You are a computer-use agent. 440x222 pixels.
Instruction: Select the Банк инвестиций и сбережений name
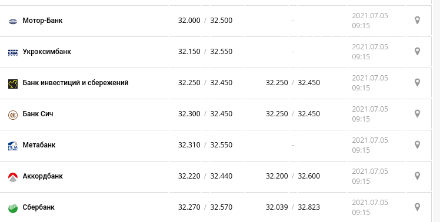[x=75, y=83]
